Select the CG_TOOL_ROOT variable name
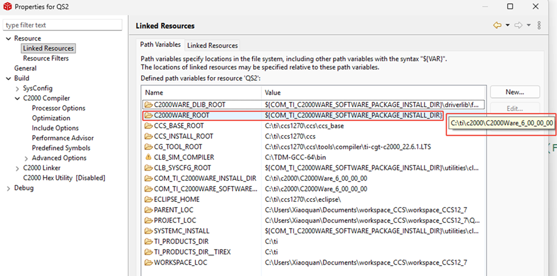Image resolution: width=557 pixels, height=276 pixels. (x=178, y=147)
